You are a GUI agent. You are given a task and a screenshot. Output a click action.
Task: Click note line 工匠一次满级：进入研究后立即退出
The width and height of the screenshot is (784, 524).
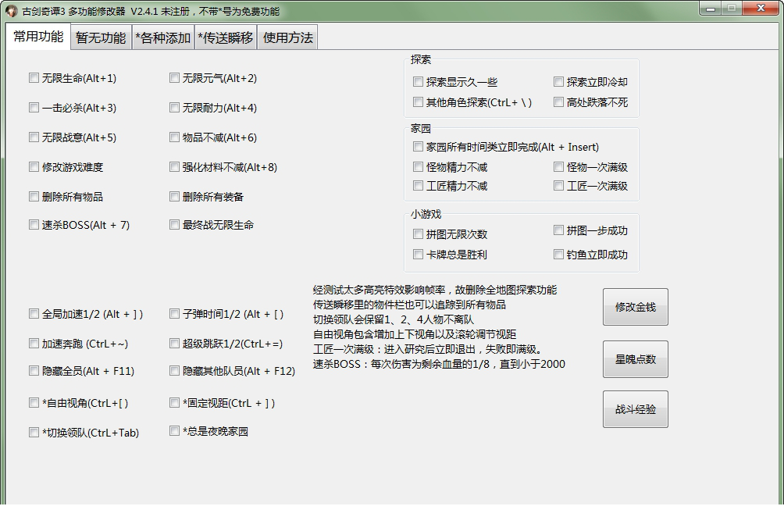point(427,349)
